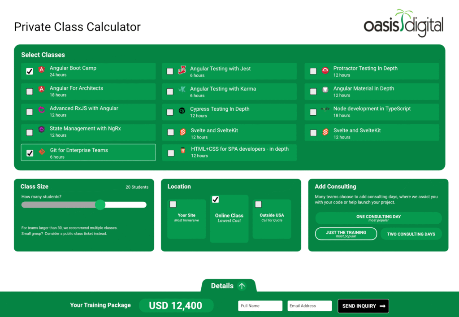Click the NgRx icon beside State Management
The image size is (459, 317).
[42, 130]
